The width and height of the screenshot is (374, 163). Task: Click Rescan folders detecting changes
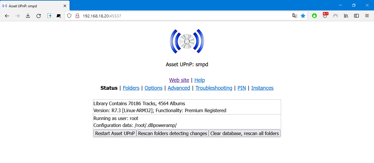click(x=172, y=133)
